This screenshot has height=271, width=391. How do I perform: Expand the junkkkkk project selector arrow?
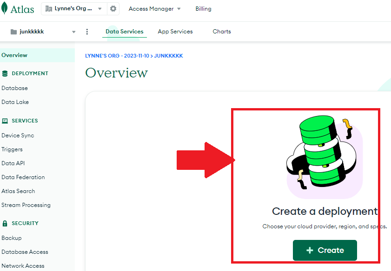point(73,32)
